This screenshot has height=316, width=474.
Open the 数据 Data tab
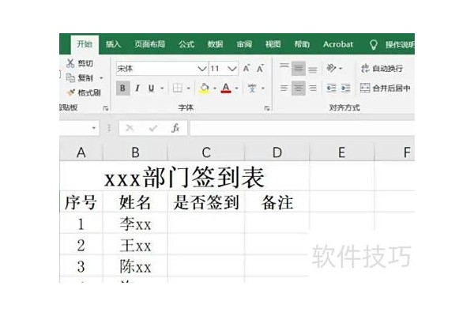[215, 44]
